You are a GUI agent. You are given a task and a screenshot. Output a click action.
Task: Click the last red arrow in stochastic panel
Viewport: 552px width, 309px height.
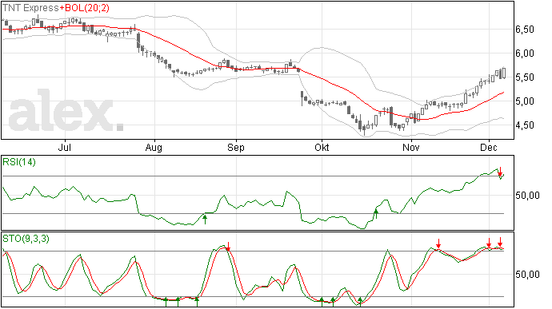[500, 242]
